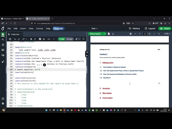The width and height of the screenshot is (172, 129).
Task: Click the Recompile button
Action: point(95,34)
